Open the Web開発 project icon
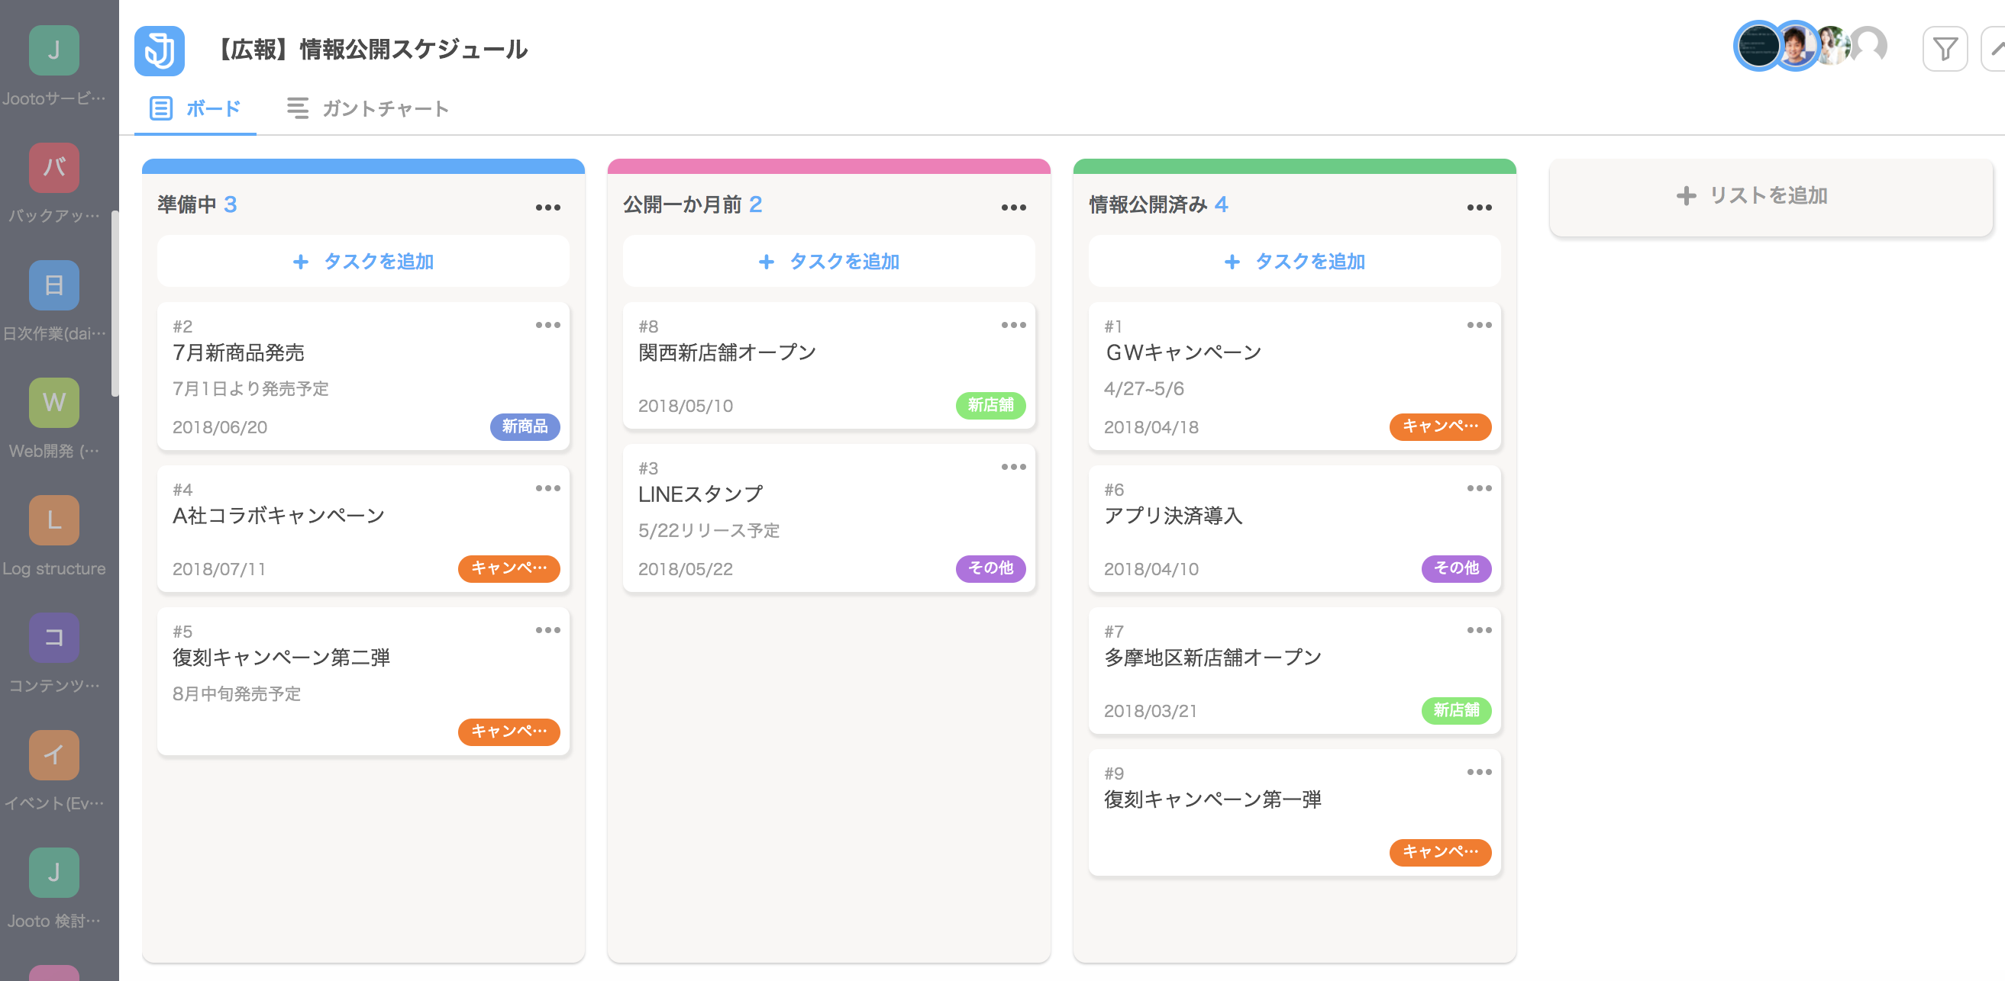Screen dimensions: 2005x981 coord(53,403)
